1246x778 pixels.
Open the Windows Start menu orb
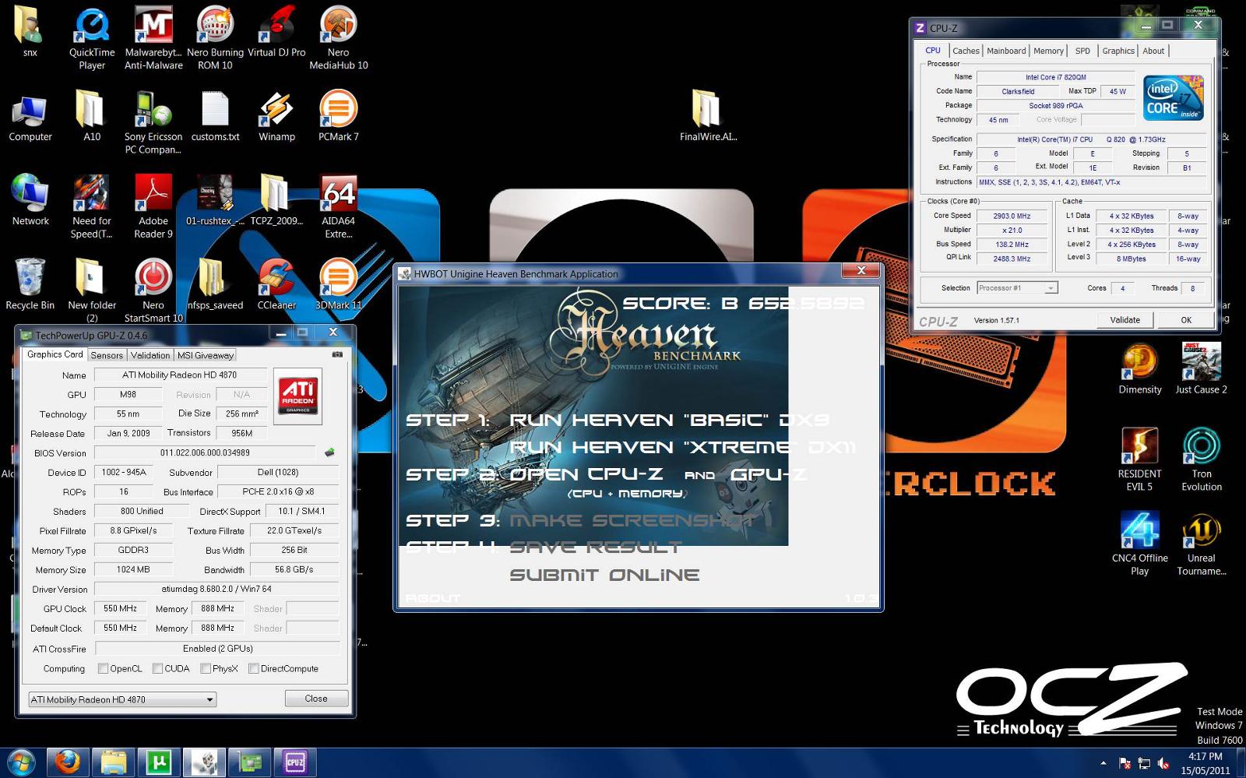tap(21, 763)
